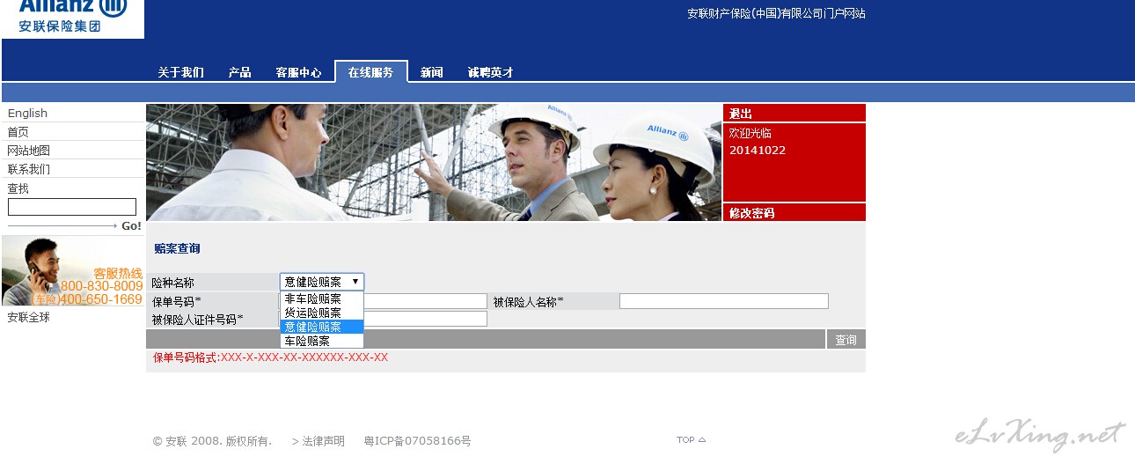
Task: Click the 粤ICP备07058166号 footer text
Action: [x=418, y=441]
